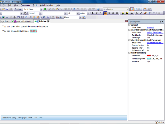
Task: Insert a bookmark anchor
Action: [x=15, y=17]
